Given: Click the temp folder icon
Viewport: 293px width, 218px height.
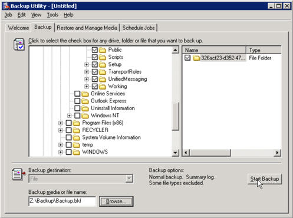Looking at the screenshot, I should tap(77, 145).
